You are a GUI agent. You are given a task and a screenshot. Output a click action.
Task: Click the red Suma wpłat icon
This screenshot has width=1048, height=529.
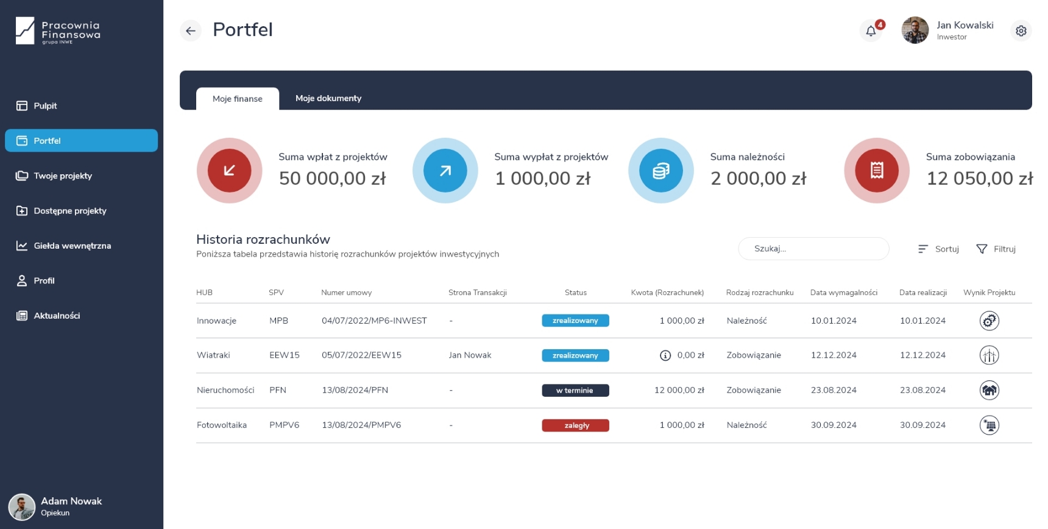pos(229,171)
